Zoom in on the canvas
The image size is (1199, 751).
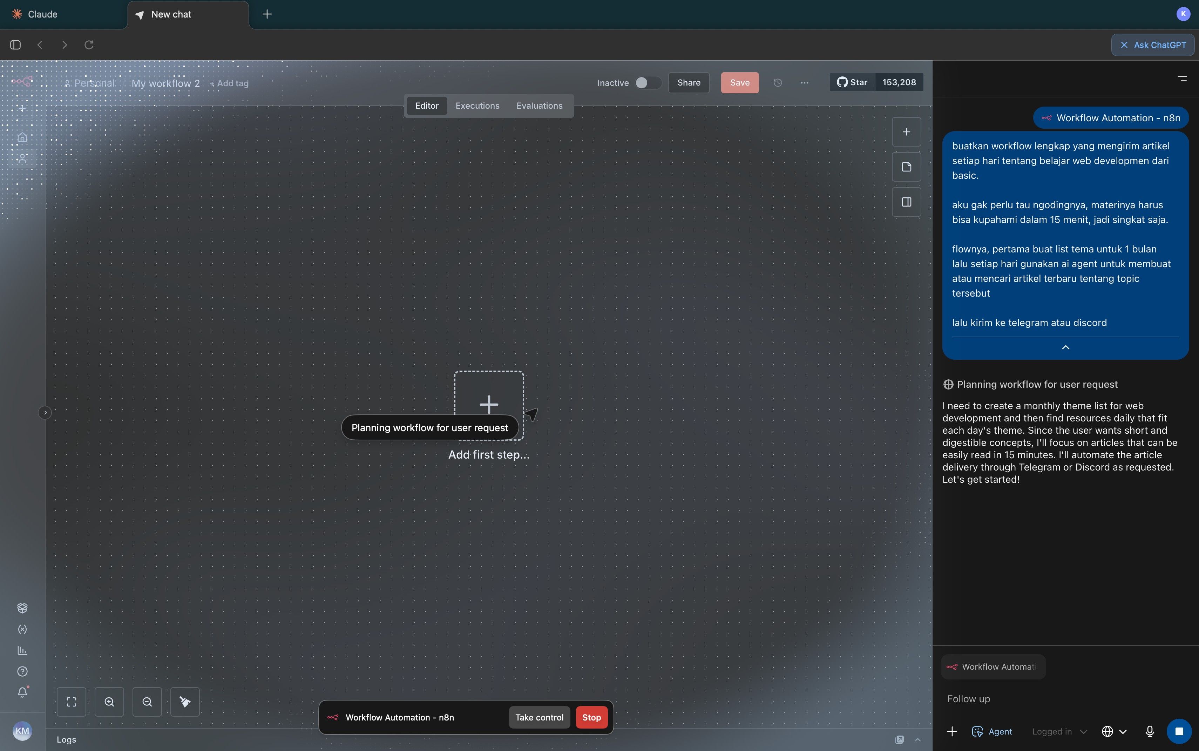(x=109, y=702)
